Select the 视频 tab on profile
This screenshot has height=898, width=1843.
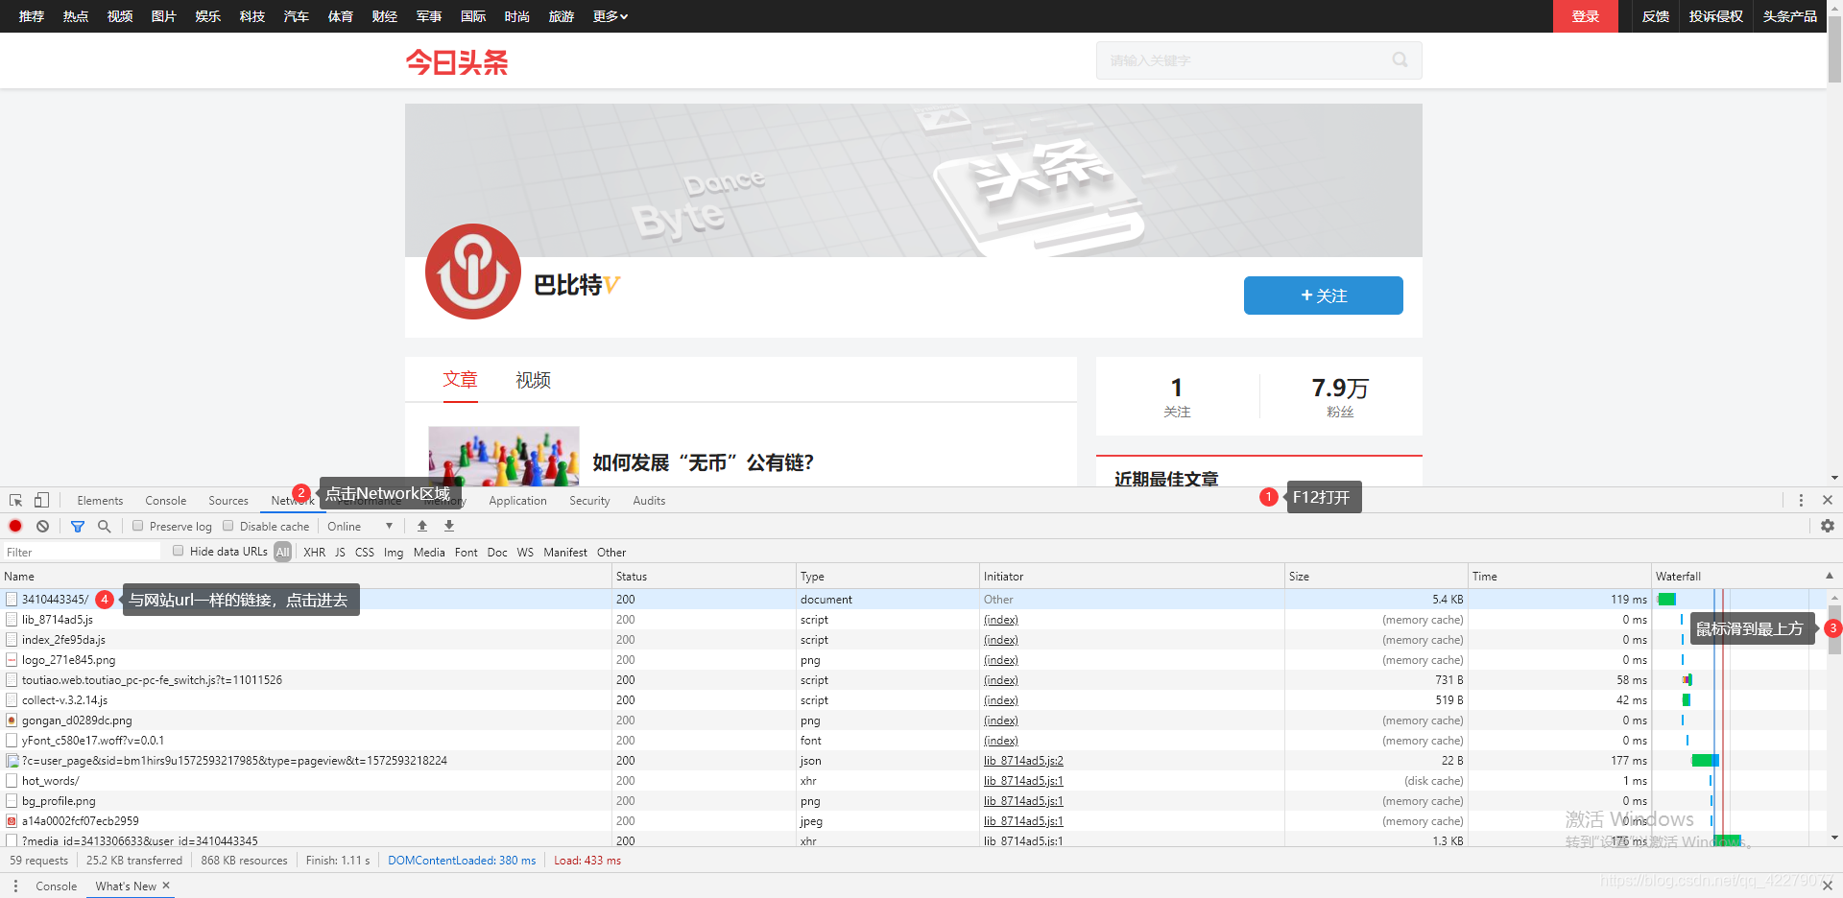[x=533, y=380]
